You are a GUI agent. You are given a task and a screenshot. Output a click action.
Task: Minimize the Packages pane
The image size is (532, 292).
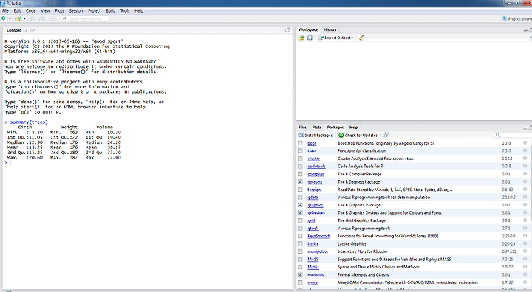click(x=526, y=128)
